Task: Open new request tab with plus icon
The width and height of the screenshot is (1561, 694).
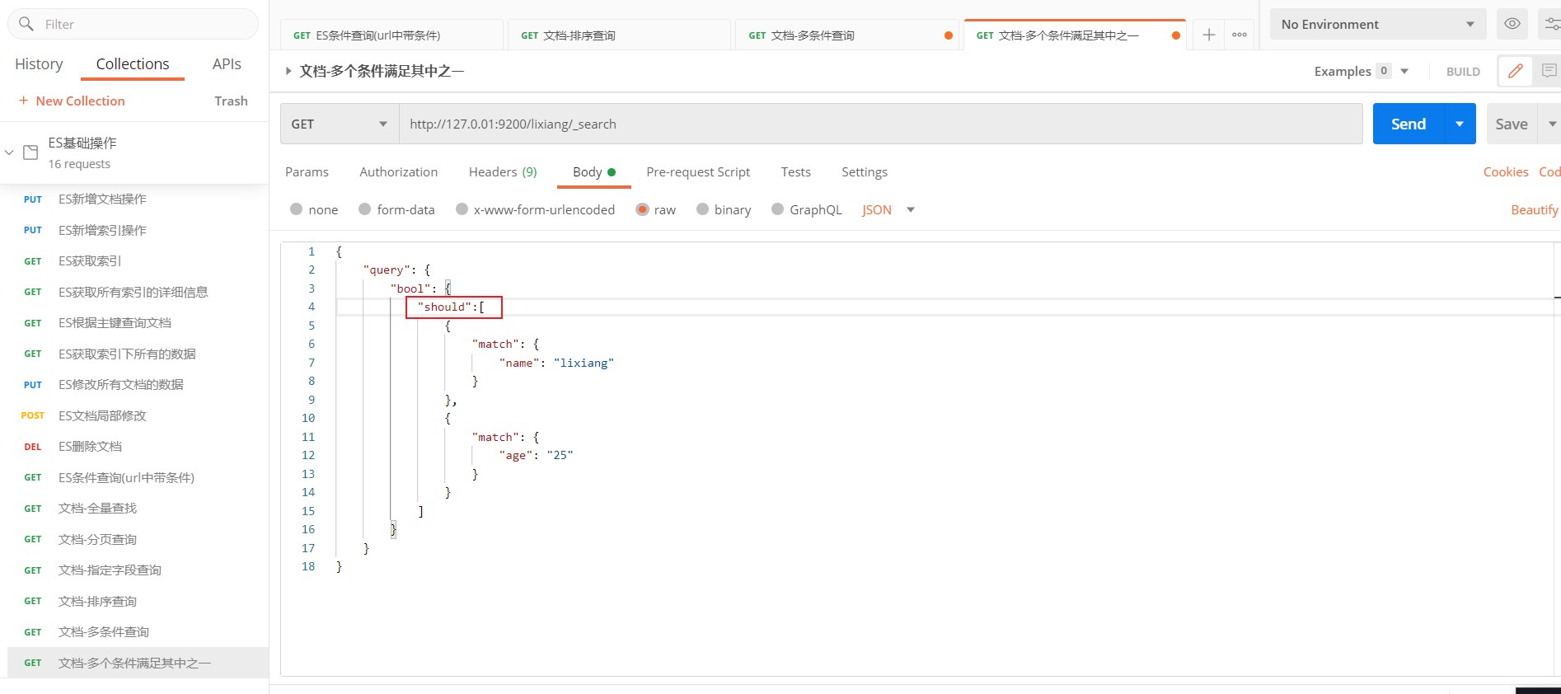Action: [x=1208, y=35]
